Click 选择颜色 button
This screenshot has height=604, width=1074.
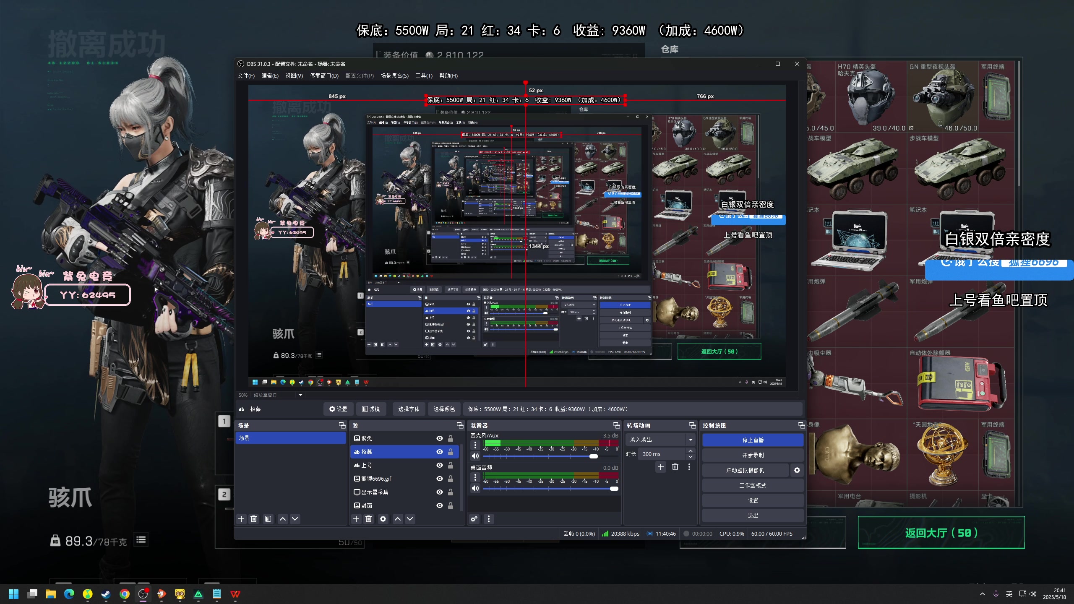444,409
